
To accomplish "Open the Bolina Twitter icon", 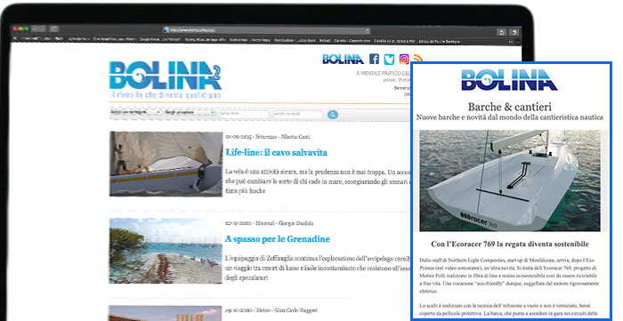I will point(389,59).
